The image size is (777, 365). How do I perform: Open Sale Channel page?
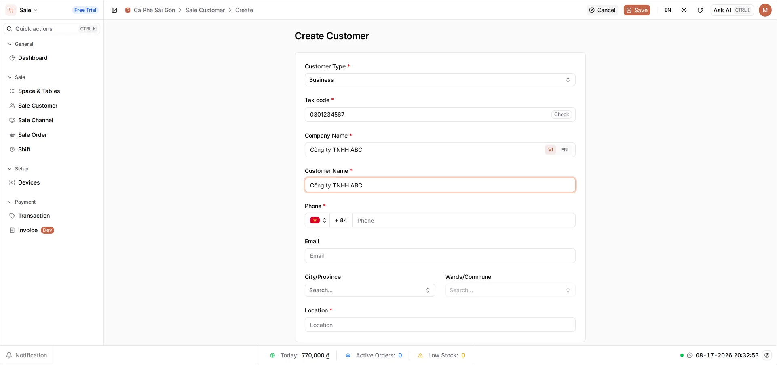52,120
